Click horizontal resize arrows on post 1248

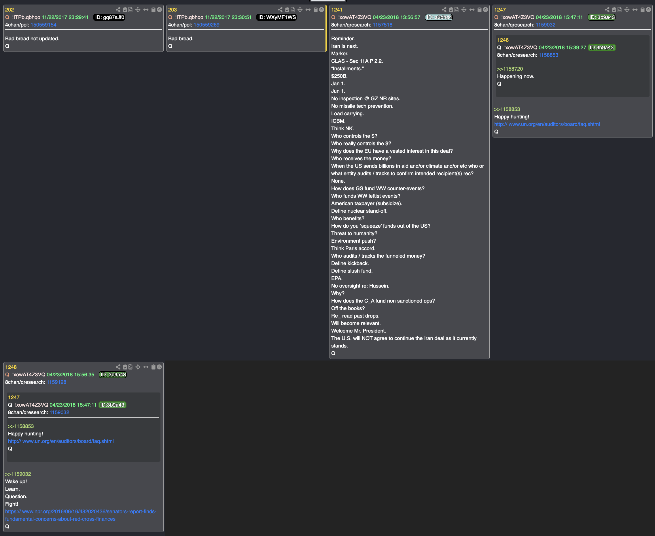pyautogui.click(x=146, y=367)
